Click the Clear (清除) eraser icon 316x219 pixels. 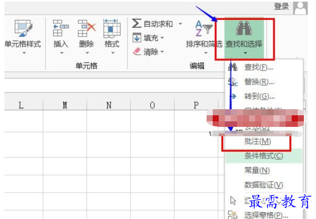[137, 52]
